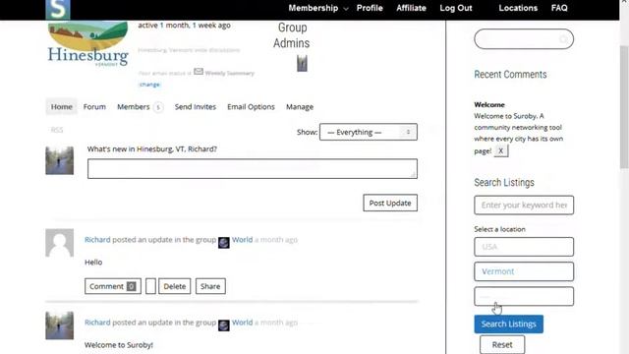Viewport: 629px width, 354px height.
Task: Open Richard's photo avatar on Welcome post
Action: coord(59,325)
